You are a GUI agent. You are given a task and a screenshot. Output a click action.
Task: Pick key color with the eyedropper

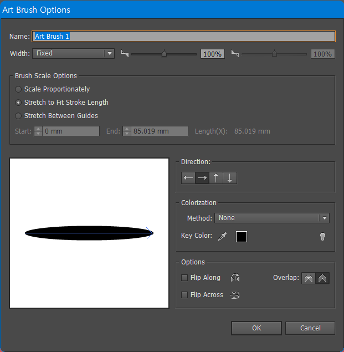coord(222,236)
